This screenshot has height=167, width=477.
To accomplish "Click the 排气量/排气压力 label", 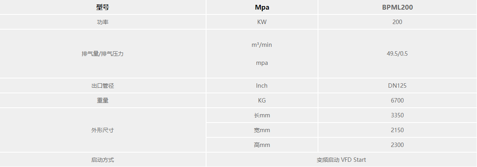I will coord(103,54).
